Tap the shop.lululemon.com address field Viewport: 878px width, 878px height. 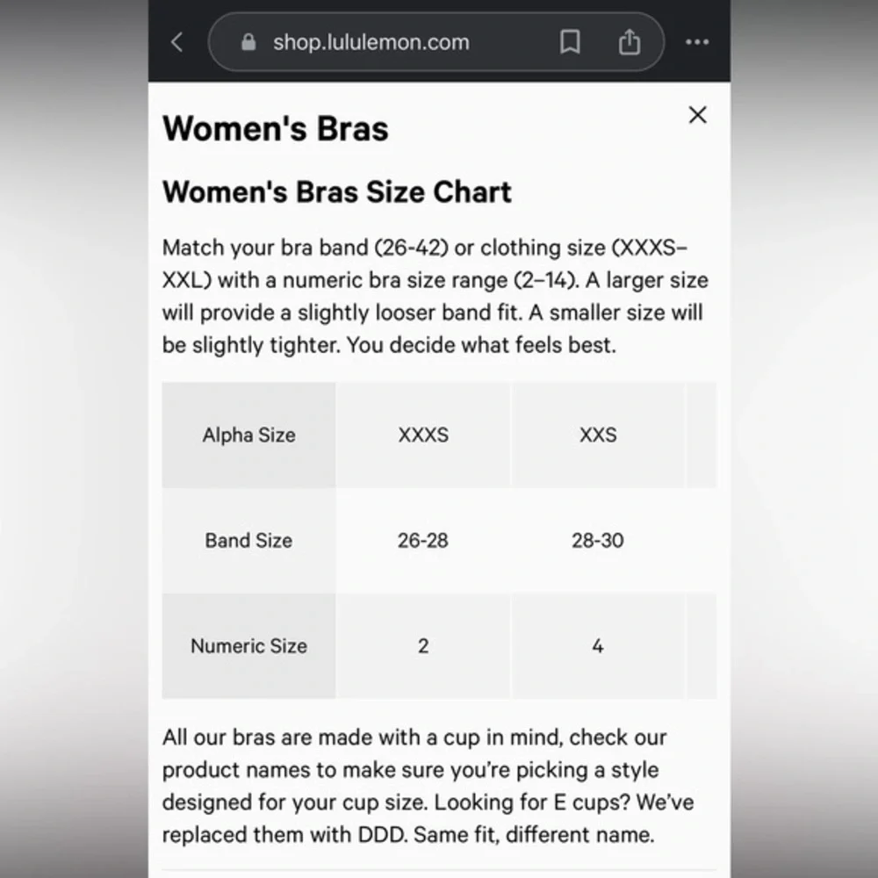(x=436, y=42)
